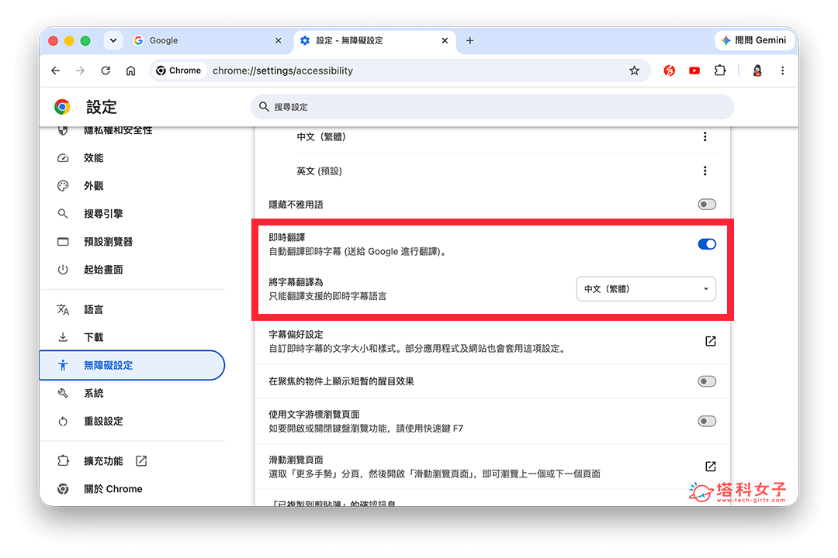
Task: Bookmark this page with the star icon
Action: coord(635,71)
